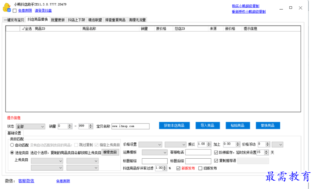Open the 抖店上下架 tab
This screenshot has height=189, width=314.
point(77,20)
